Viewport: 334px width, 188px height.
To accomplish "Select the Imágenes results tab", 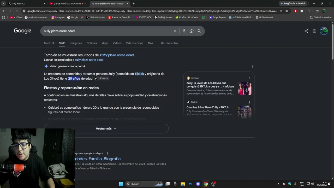I will pyautogui.click(x=76, y=43).
